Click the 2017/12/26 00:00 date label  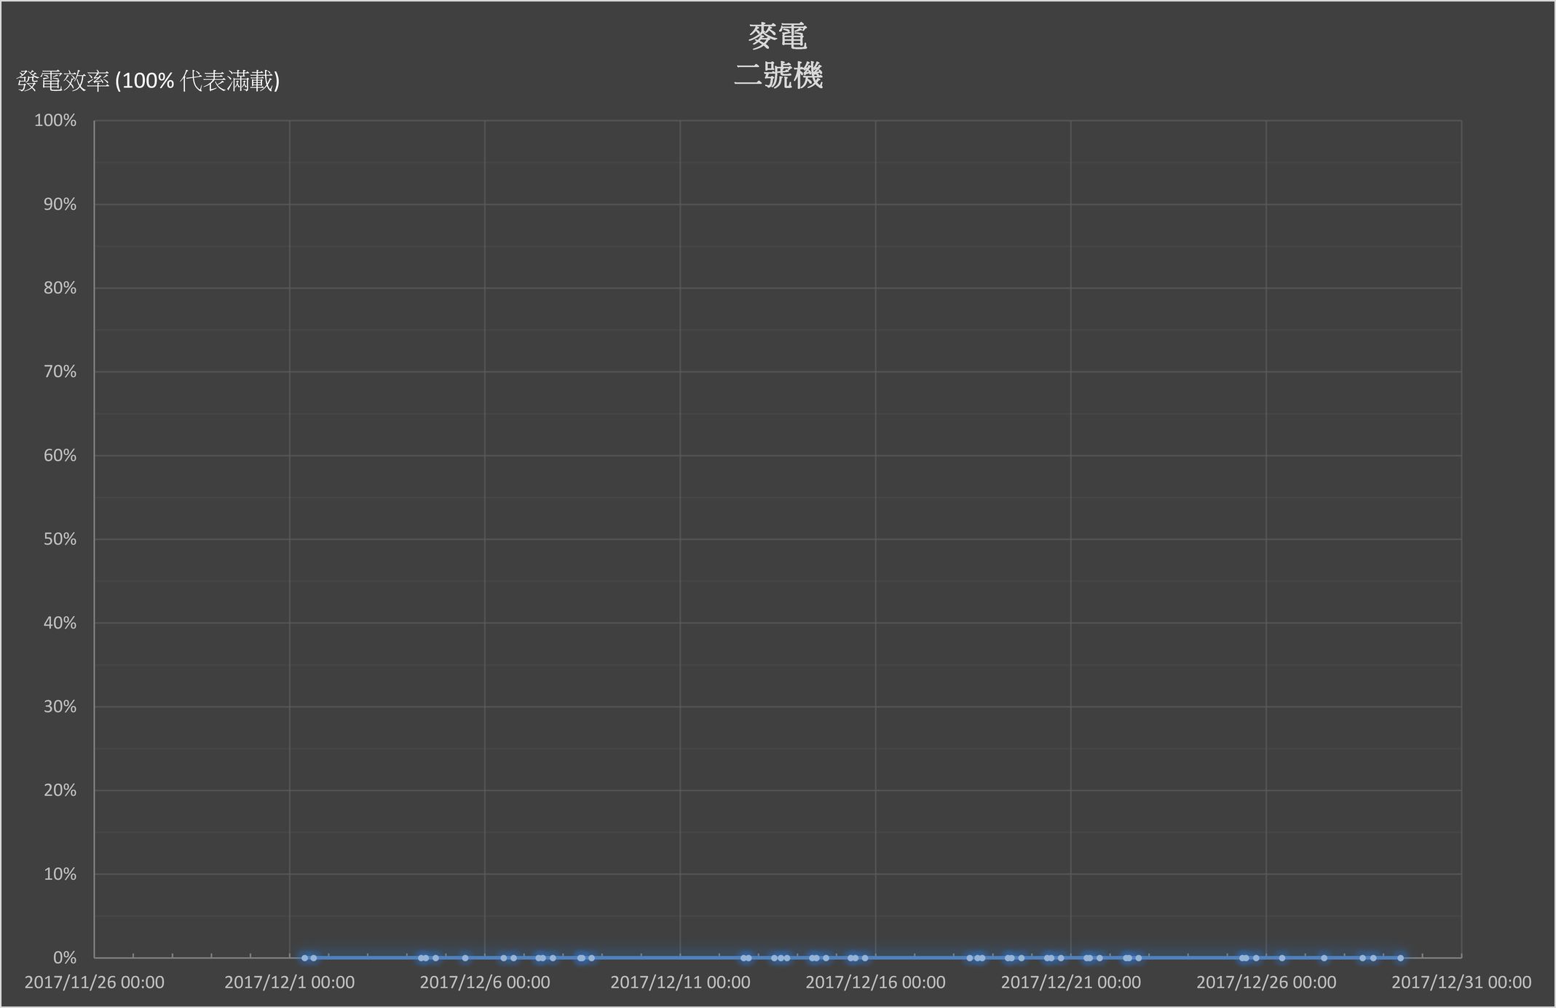point(1266,983)
